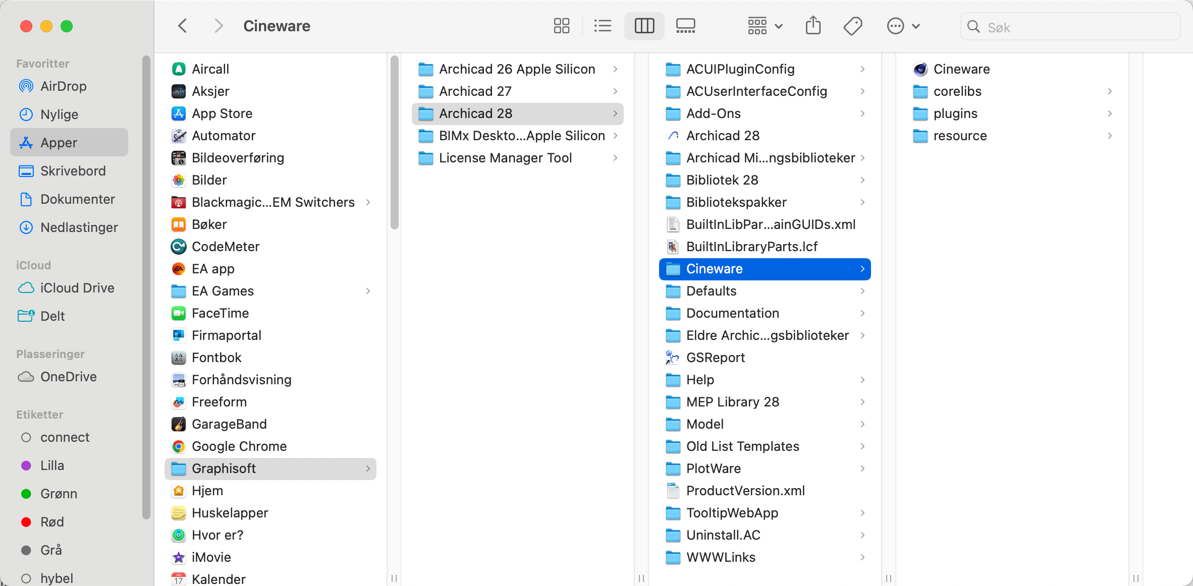Select the Archicad 28 application file
Image resolution: width=1193 pixels, height=586 pixels.
(765, 136)
